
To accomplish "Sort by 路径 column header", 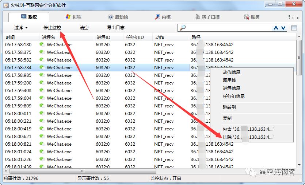I will [243, 37].
